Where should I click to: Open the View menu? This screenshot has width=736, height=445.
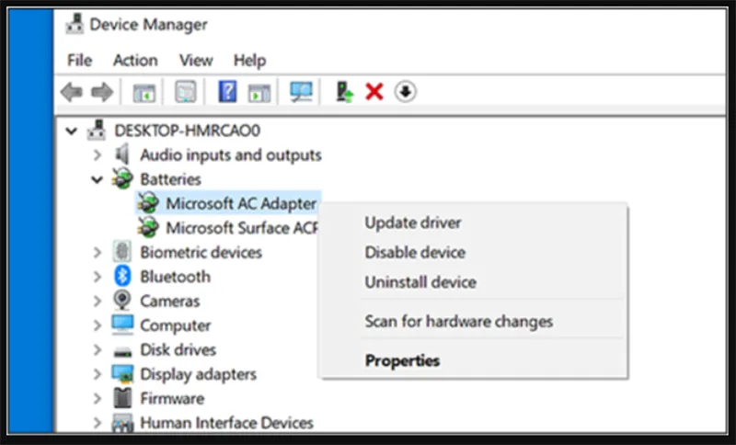(x=196, y=60)
